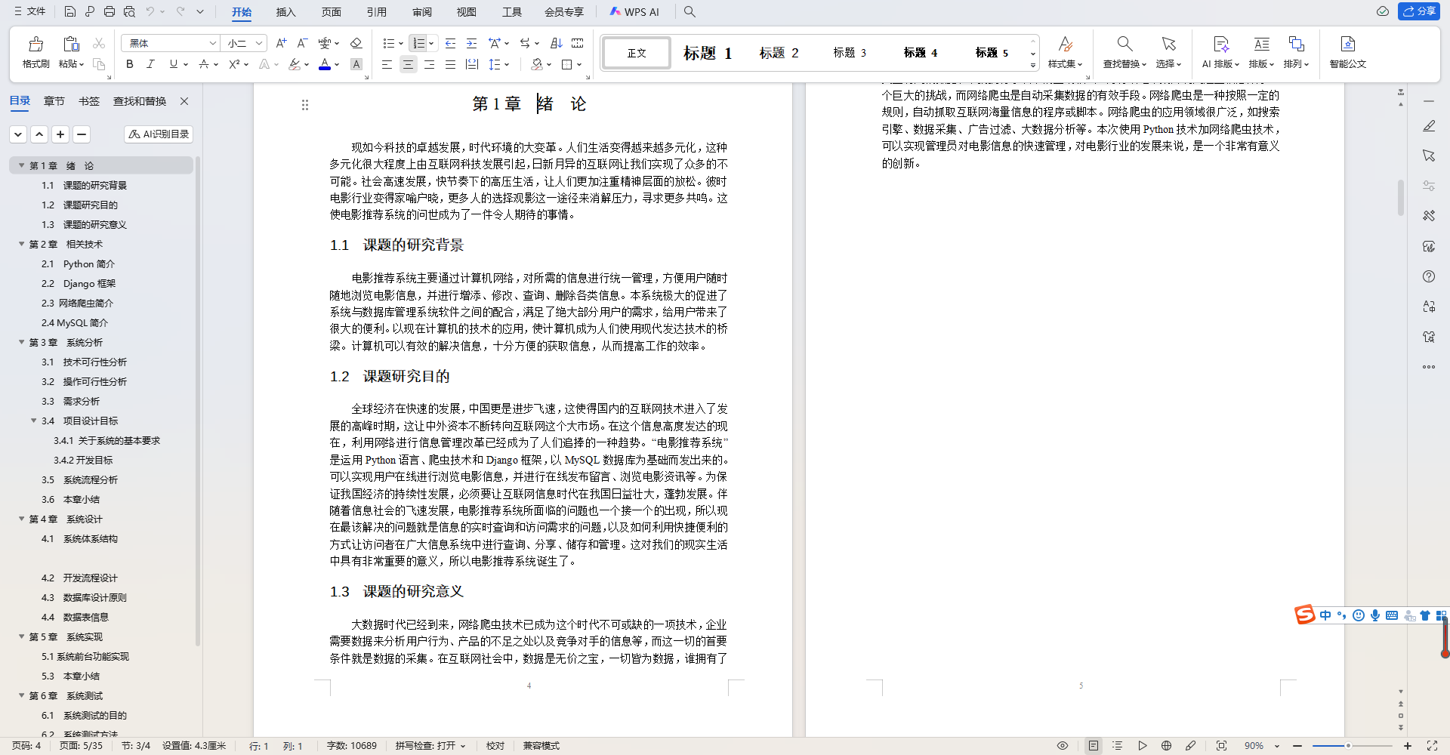Toggle center alignment
This screenshot has height=755, width=1450.
(x=408, y=65)
